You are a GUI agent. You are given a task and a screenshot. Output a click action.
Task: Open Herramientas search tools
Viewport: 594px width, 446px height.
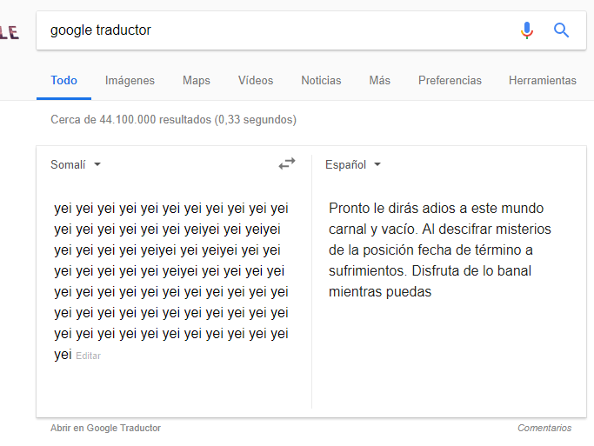click(x=543, y=80)
